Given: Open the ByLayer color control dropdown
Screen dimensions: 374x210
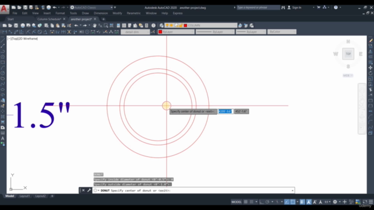Looking at the screenshot, I should pos(176,32).
